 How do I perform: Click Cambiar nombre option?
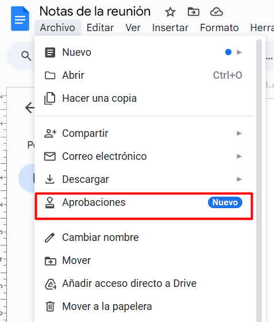144,237
